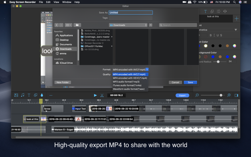The image size is (251, 157).
Task: Click the Save As filename field
Action: click(x=131, y=12)
